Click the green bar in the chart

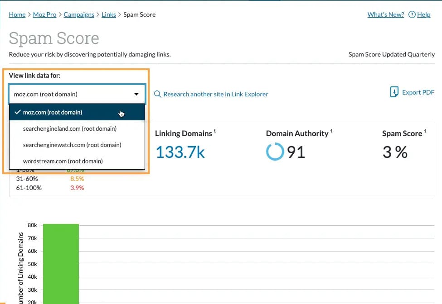click(x=61, y=262)
